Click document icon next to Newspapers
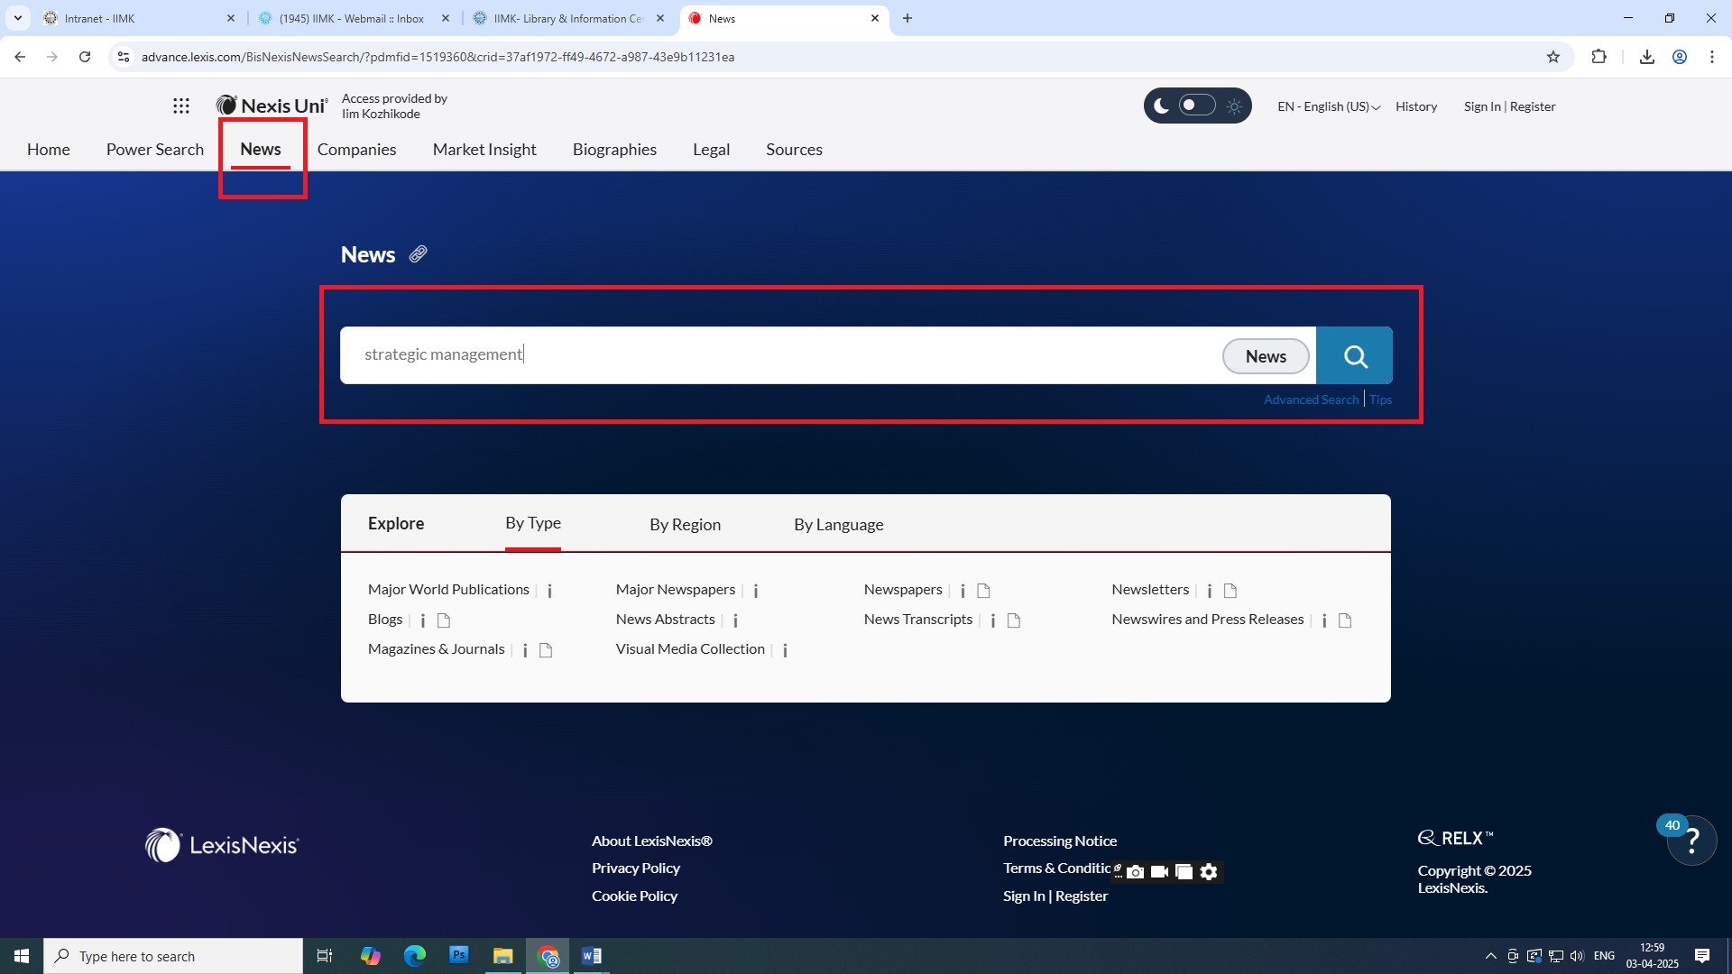The height and width of the screenshot is (974, 1732). (x=984, y=591)
